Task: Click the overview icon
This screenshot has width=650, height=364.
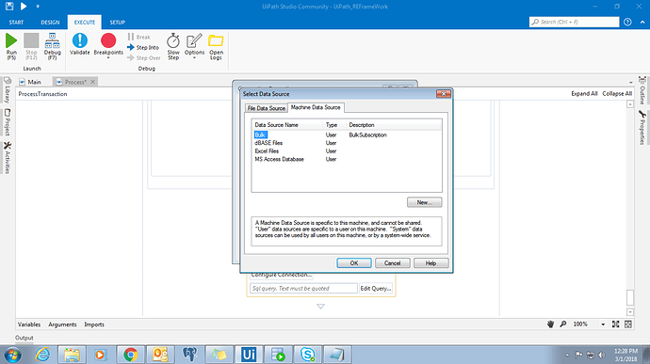Action: pyautogui.click(x=628, y=324)
